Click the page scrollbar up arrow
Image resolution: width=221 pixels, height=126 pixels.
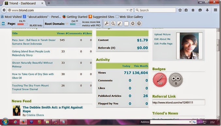[x=218, y=30]
